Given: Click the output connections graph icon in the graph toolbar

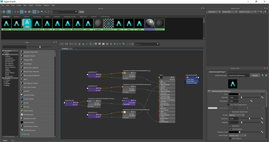Looking at the screenshot, I should tap(70, 44).
